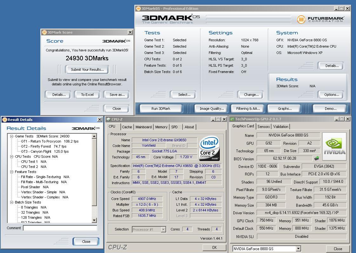356x253 pixels.
Task: Close the 3DMark Score dialog via Close button
Action: tap(117, 109)
